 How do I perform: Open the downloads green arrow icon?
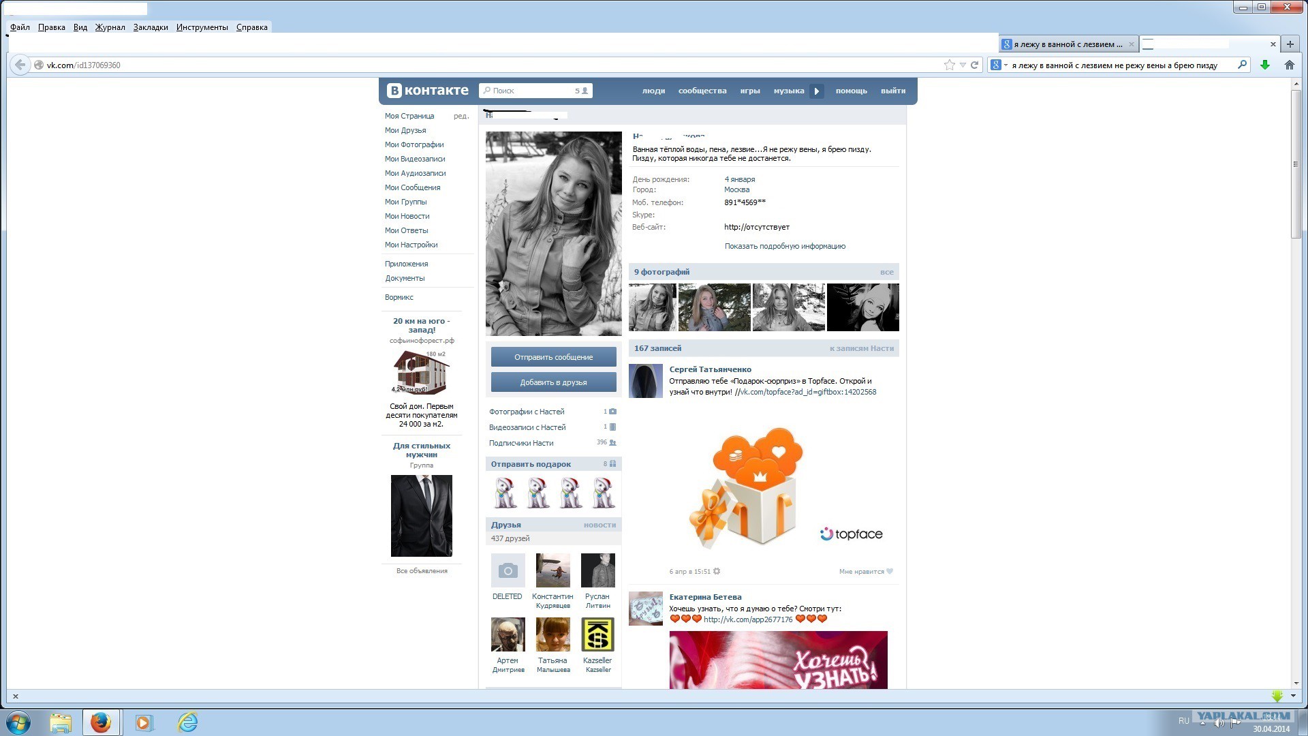[1265, 65]
